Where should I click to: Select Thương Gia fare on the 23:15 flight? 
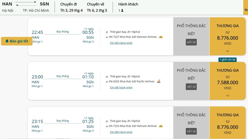coord(227,124)
